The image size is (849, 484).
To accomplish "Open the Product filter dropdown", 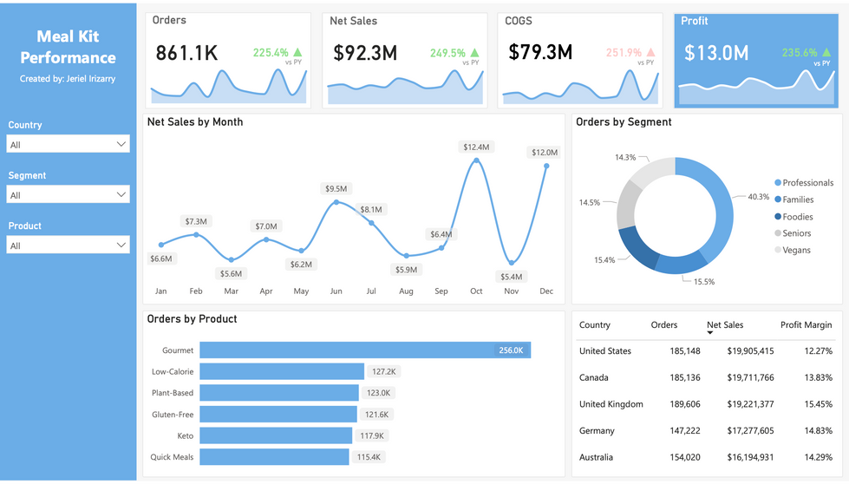I will click(69, 245).
